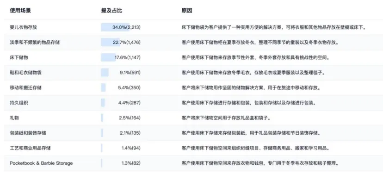Click the reason for the 持久组织 row
This screenshot has height=180, width=383.
click(249, 103)
